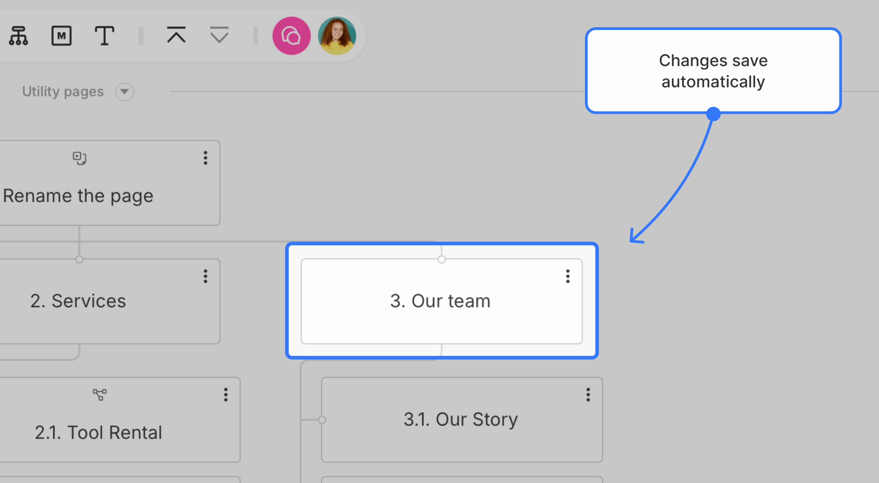Screen dimensions: 879x483
Task: Select the Text tool icon
Action: 104,36
